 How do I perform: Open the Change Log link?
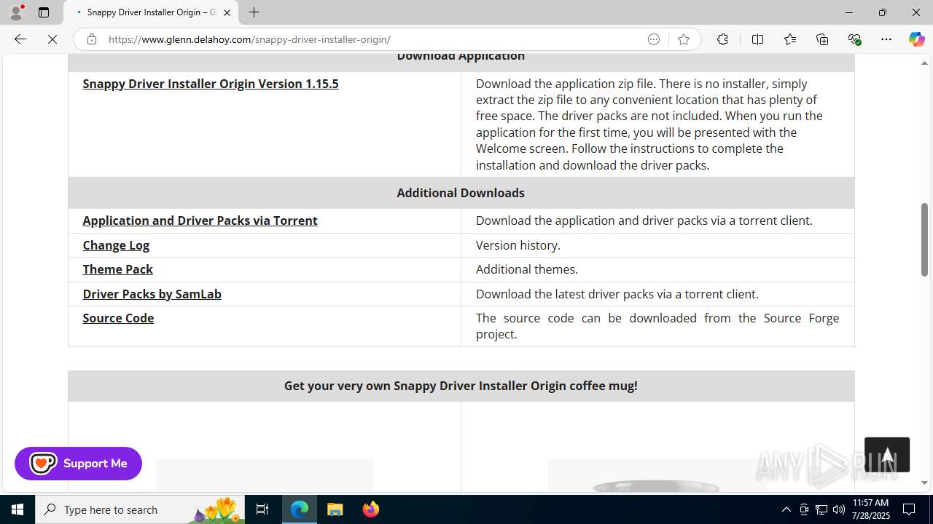pyautogui.click(x=116, y=245)
